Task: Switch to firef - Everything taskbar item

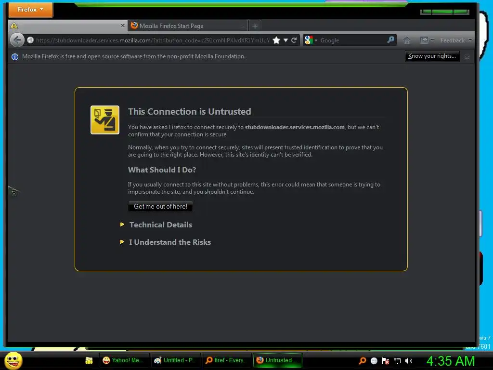Action: [226, 360]
